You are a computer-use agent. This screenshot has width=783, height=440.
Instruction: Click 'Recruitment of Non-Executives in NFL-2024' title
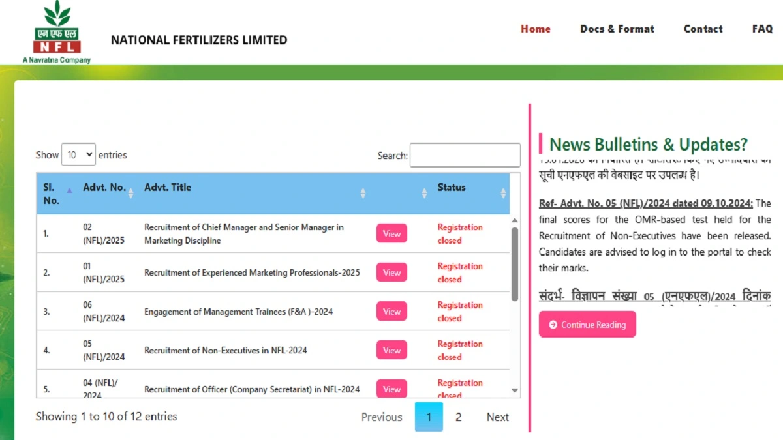(226, 350)
